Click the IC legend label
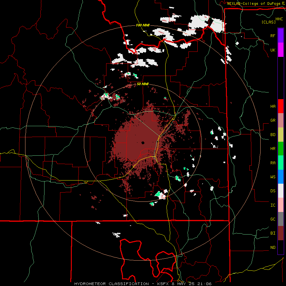This screenshot has height=286, width=286. pos(273,205)
